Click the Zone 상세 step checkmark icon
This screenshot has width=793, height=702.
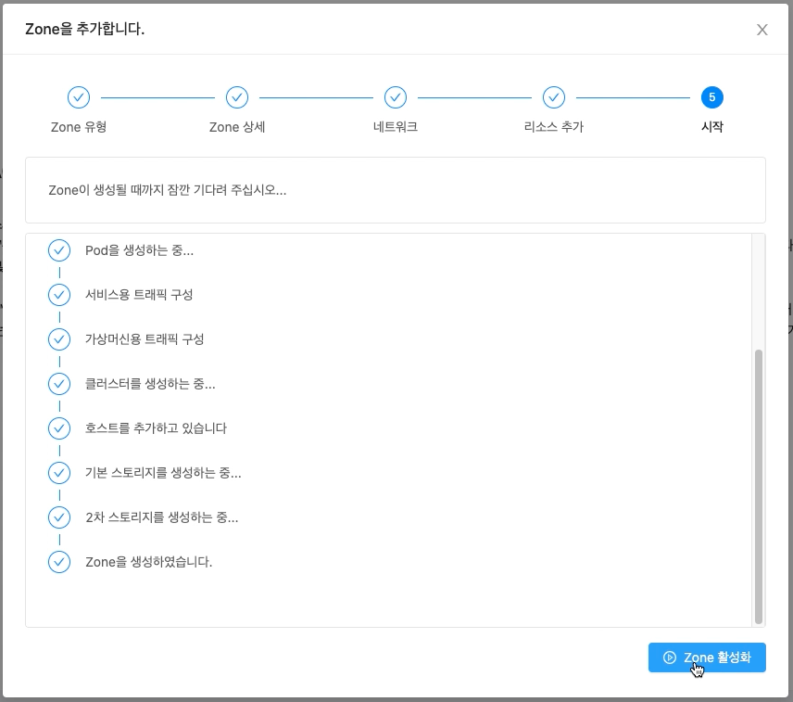(x=237, y=97)
